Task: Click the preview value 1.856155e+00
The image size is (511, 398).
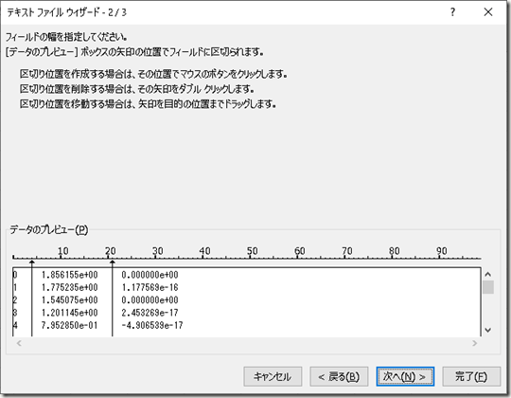Action: [69, 275]
